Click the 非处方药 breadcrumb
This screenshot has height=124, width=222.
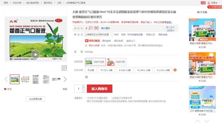pyautogui.click(x=17, y=3)
